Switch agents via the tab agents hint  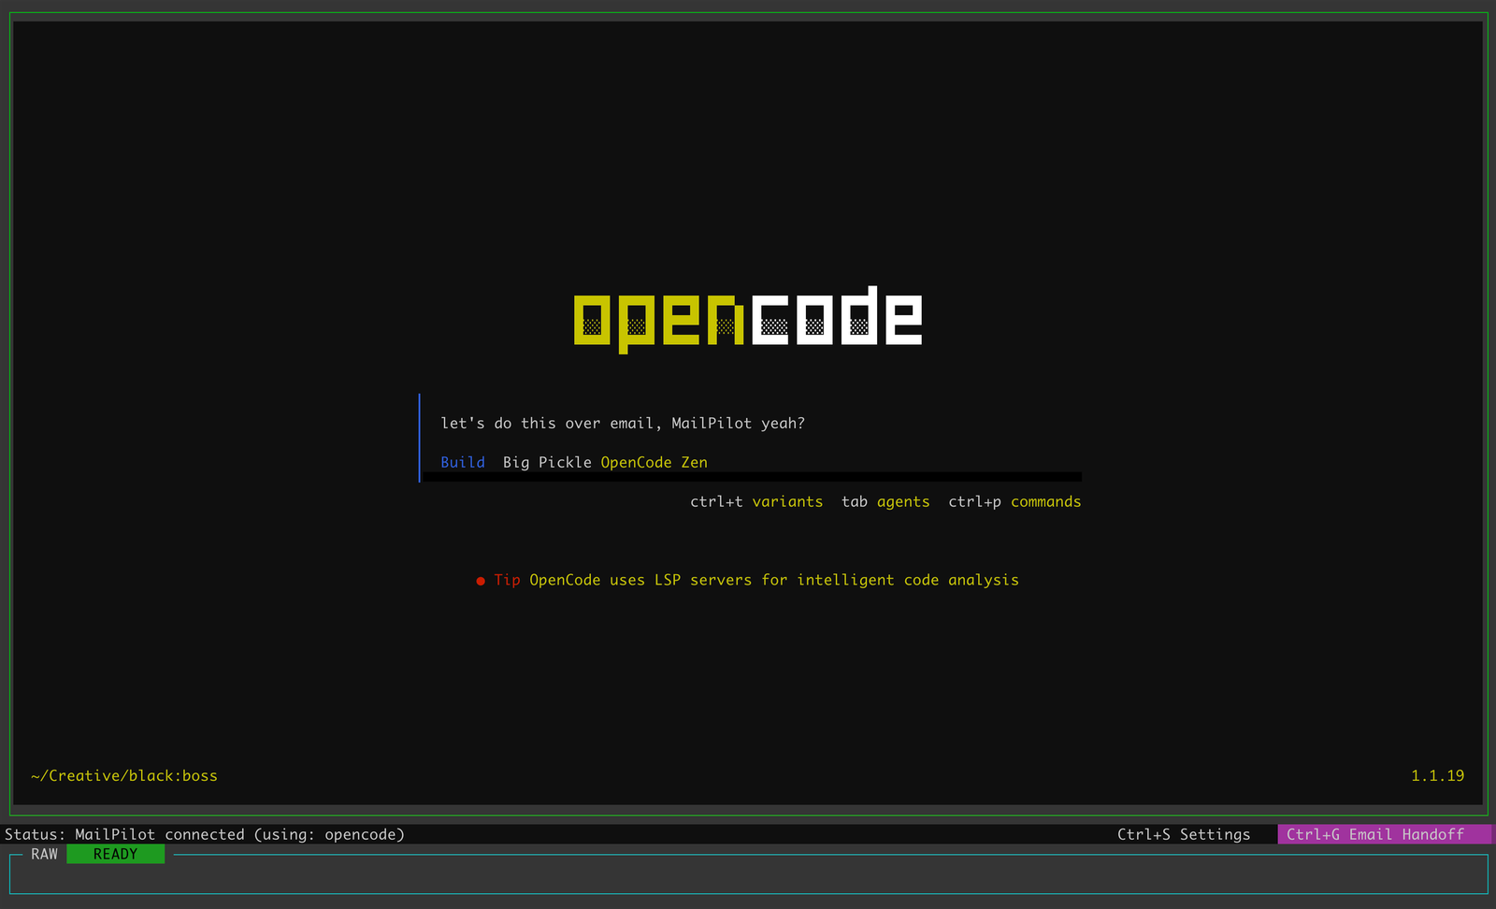pyautogui.click(x=885, y=501)
